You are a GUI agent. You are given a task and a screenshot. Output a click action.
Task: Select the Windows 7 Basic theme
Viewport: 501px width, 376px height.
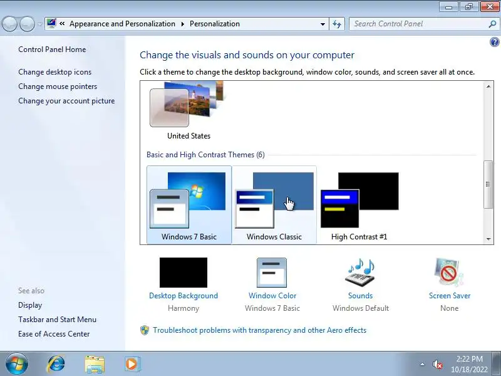tap(189, 205)
